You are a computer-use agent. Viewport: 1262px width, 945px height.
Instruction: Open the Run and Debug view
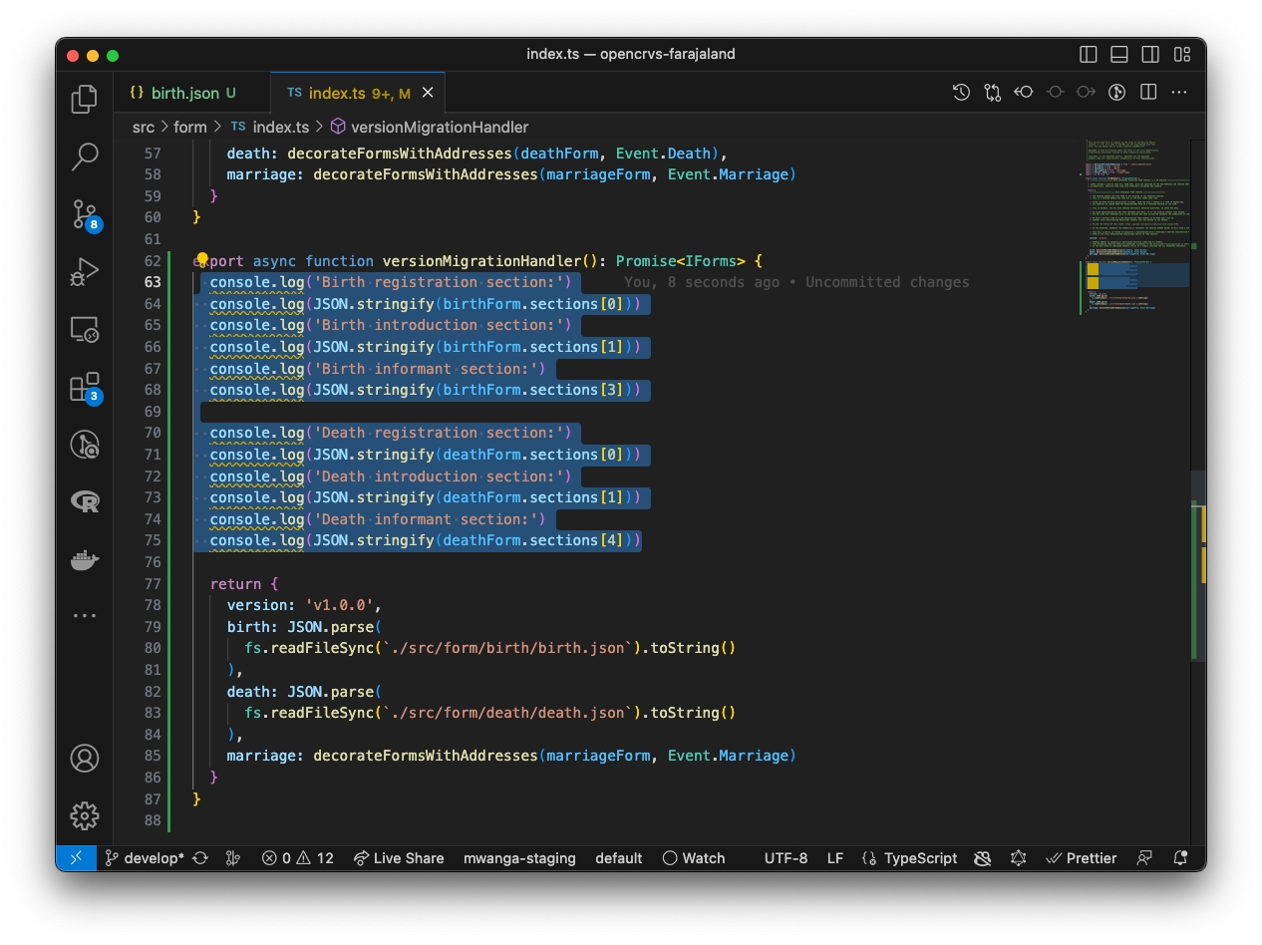pyautogui.click(x=85, y=271)
